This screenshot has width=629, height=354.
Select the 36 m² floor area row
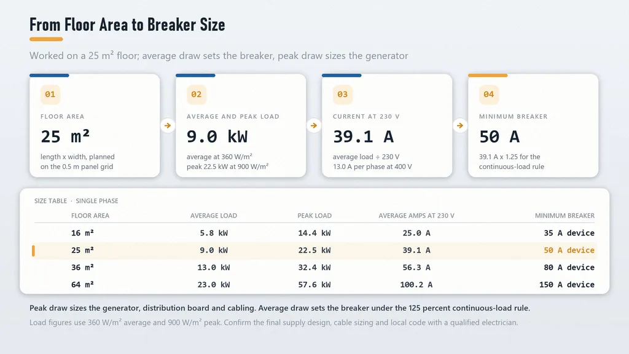point(314,267)
